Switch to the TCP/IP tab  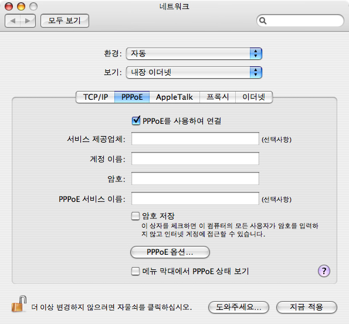pos(95,97)
